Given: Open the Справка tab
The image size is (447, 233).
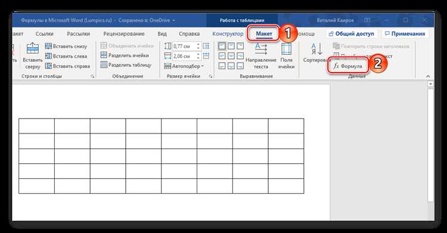Looking at the screenshot, I should 189,33.
